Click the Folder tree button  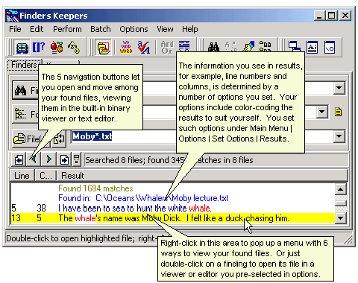25,114
